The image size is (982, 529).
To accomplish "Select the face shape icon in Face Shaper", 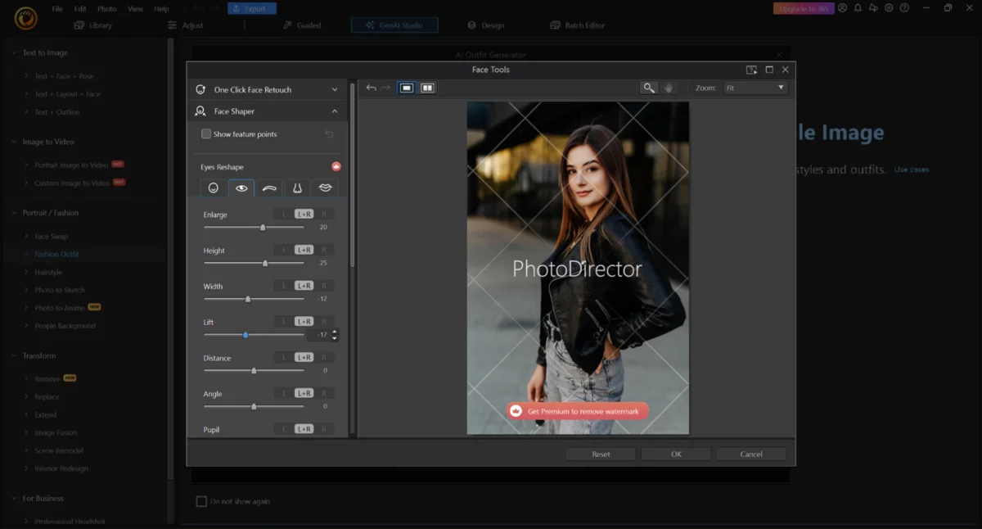I will 214,188.
